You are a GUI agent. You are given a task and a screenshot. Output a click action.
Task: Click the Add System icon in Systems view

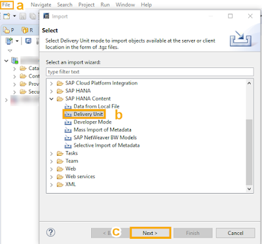point(9,41)
